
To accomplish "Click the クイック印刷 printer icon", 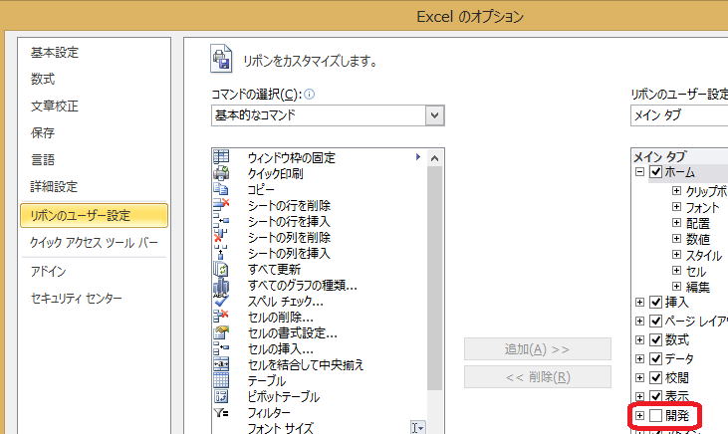I will click(x=221, y=173).
